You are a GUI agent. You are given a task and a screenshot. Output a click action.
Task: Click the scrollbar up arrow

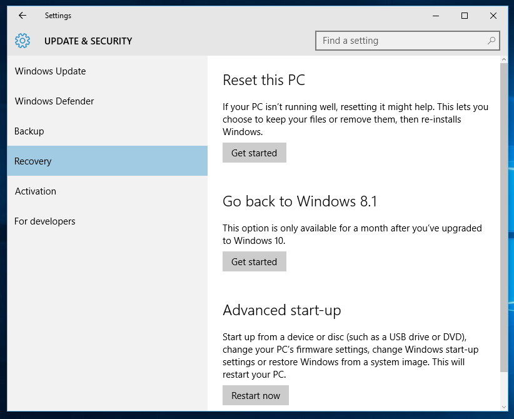(504, 59)
